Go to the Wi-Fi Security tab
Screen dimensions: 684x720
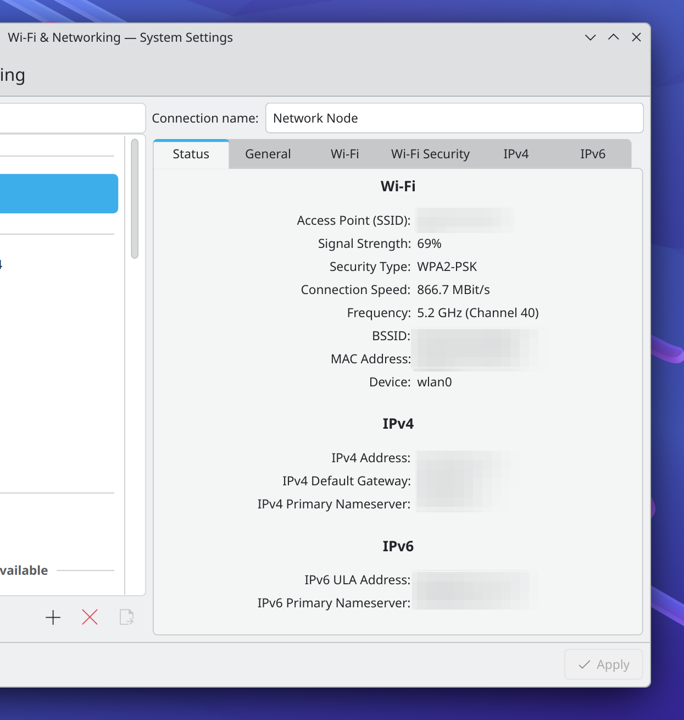(430, 154)
